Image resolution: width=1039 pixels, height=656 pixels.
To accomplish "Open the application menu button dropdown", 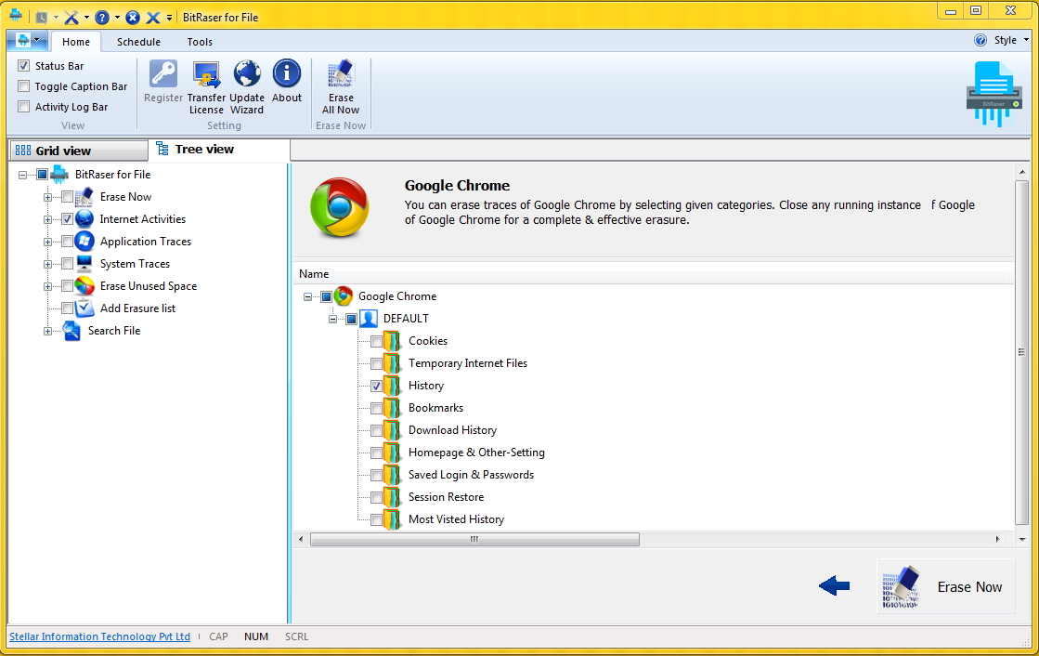I will [x=27, y=41].
